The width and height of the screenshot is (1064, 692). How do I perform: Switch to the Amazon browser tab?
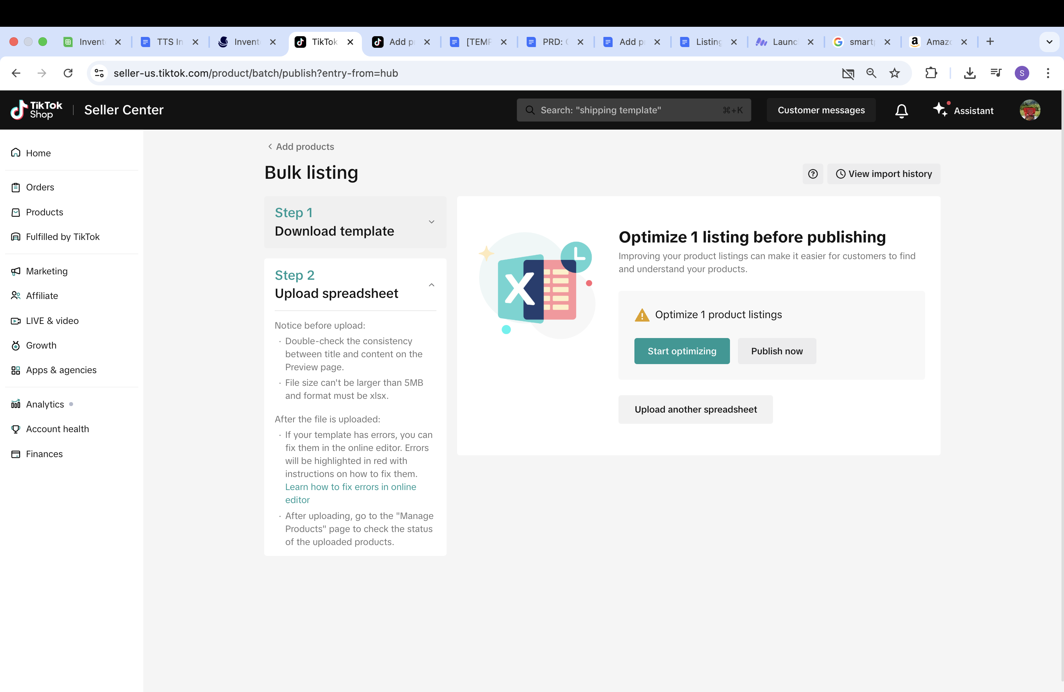pyautogui.click(x=937, y=42)
